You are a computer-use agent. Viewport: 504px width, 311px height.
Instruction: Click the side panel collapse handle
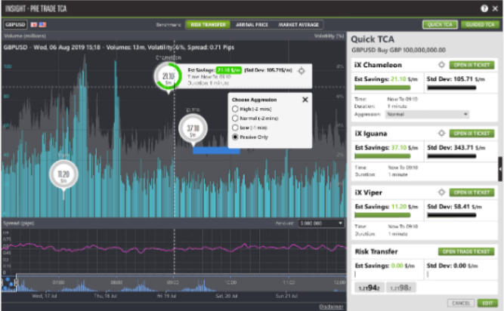500,169
